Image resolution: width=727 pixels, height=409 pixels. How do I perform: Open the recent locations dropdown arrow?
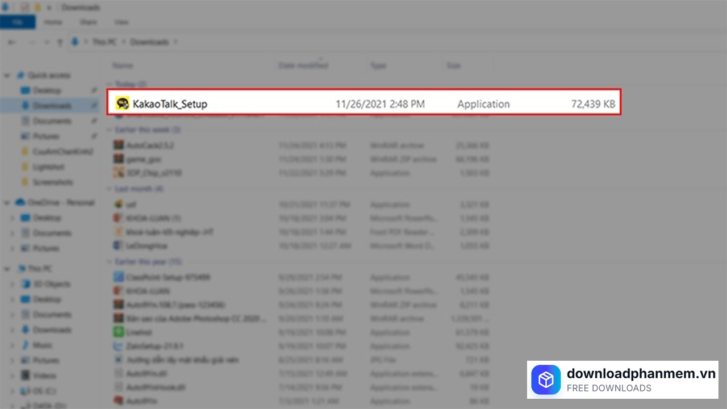pos(45,42)
